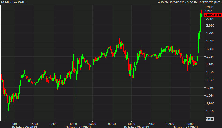Click the 1,972 price axis label
The image size is (222, 128).
click(210, 80)
